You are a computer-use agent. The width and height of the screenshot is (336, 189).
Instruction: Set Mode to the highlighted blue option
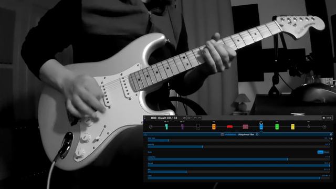pos(320,152)
